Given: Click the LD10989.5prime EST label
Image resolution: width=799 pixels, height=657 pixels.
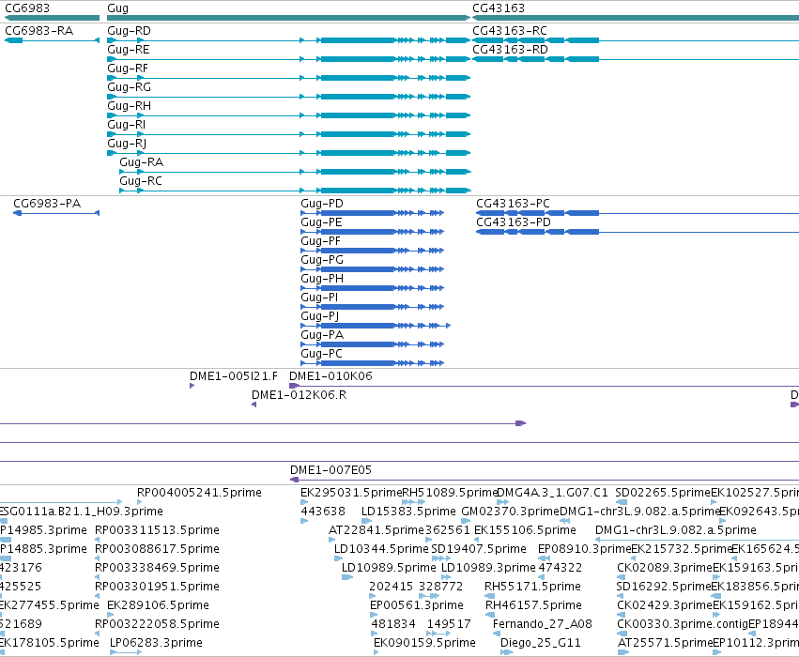Looking at the screenshot, I should 389,568.
